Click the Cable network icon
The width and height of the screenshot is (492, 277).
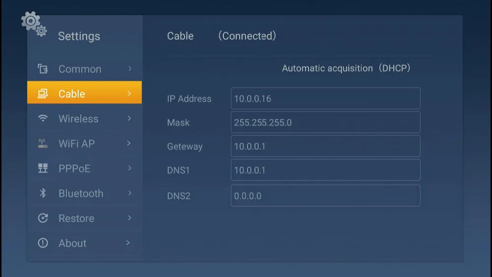coord(43,93)
